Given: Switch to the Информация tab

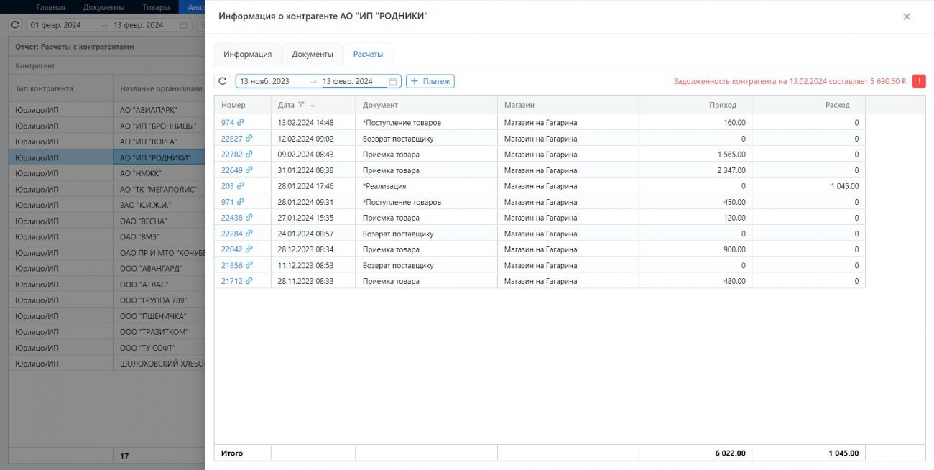Looking at the screenshot, I should (247, 55).
